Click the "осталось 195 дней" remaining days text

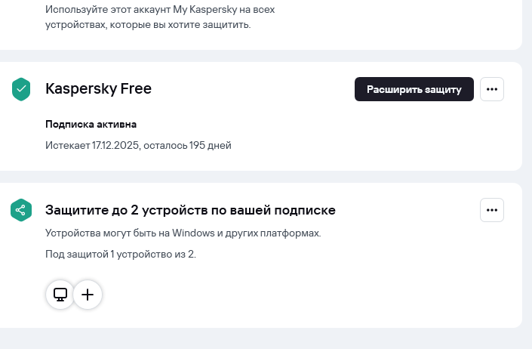click(x=189, y=144)
